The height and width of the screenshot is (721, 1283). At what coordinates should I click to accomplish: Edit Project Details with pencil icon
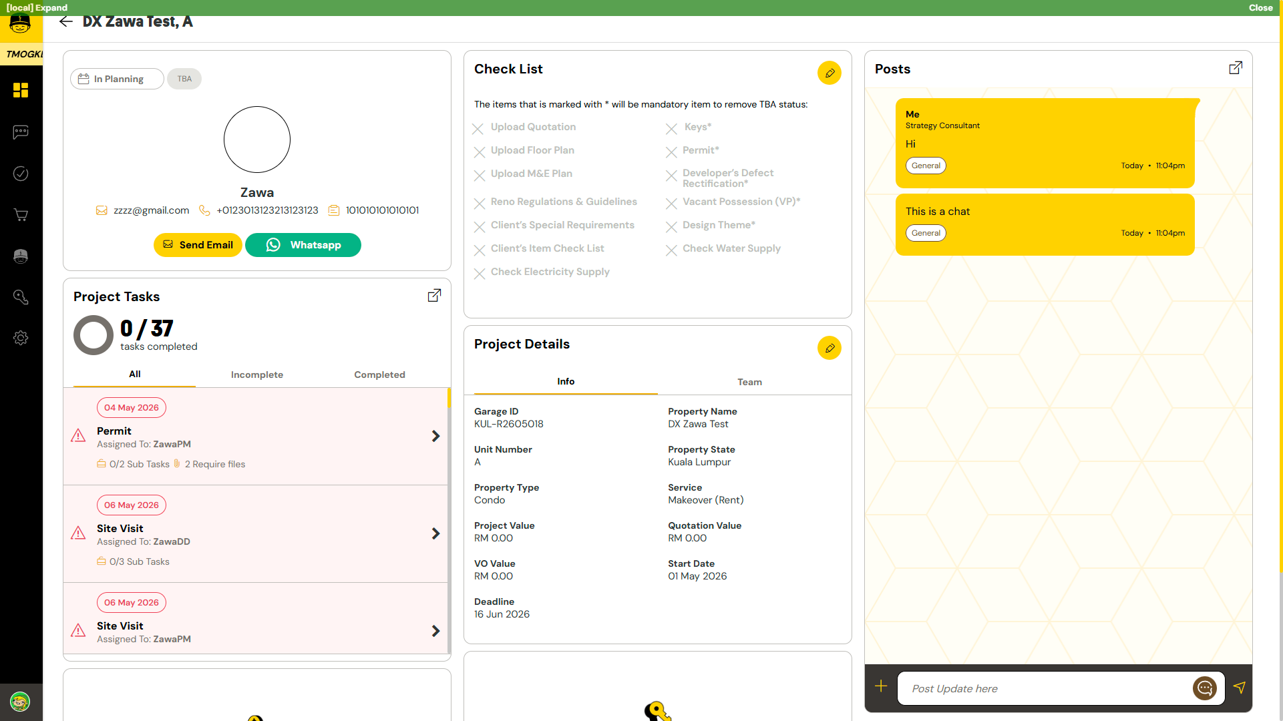pos(830,348)
